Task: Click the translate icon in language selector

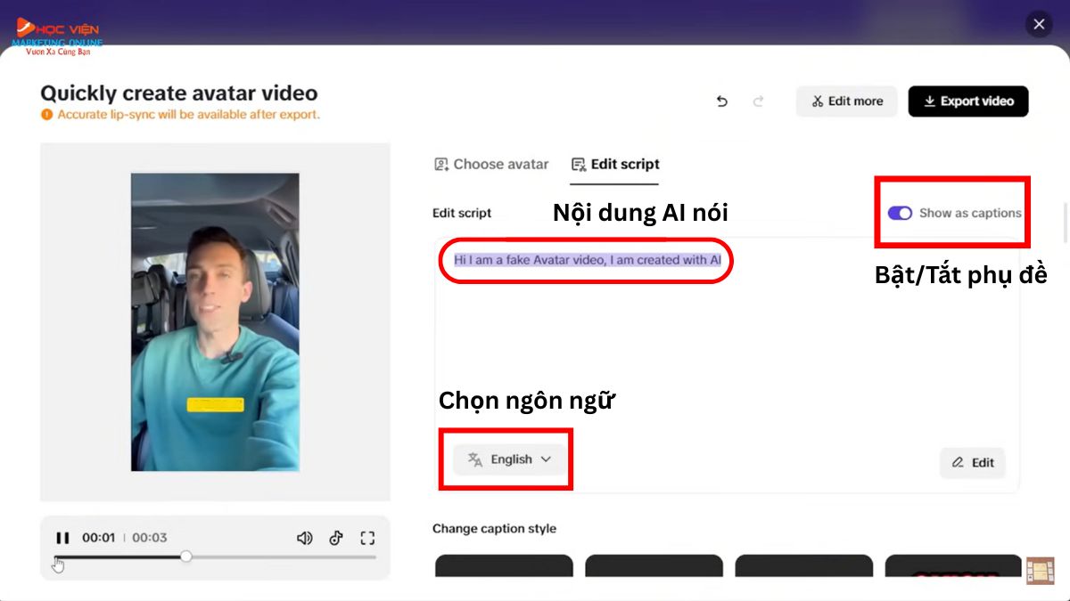Action: 475,459
